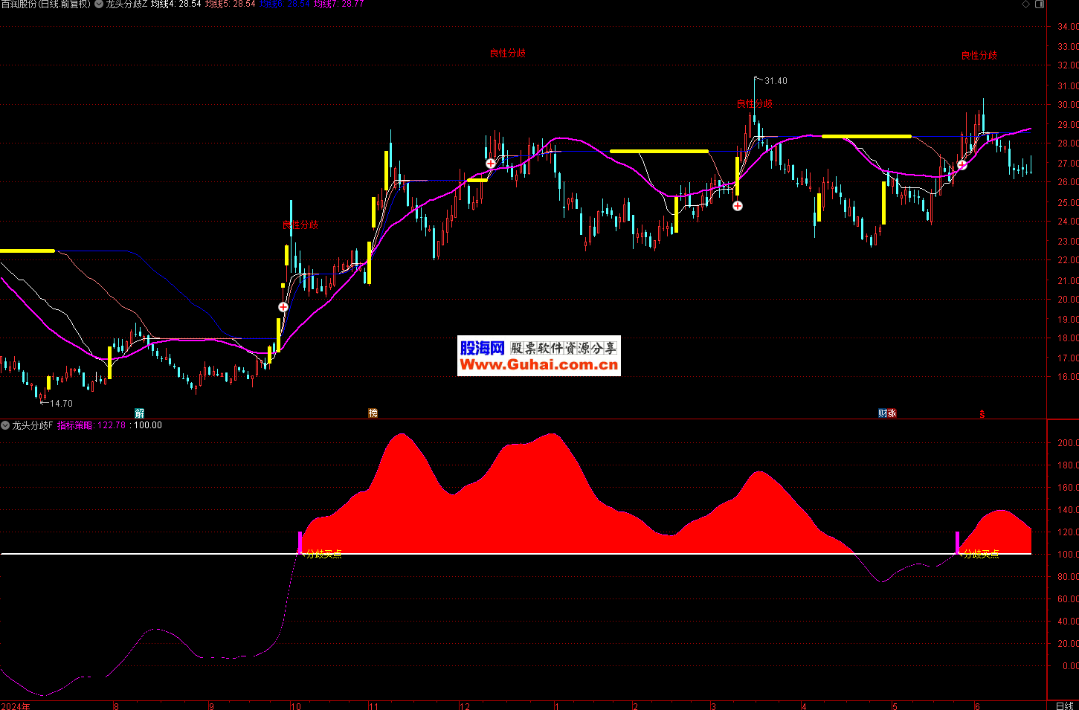Click the 14.70 low price label
The image size is (1079, 710).
click(x=62, y=404)
